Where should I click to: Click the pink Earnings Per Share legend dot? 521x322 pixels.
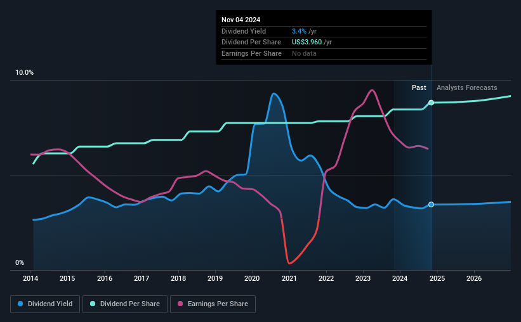point(180,304)
